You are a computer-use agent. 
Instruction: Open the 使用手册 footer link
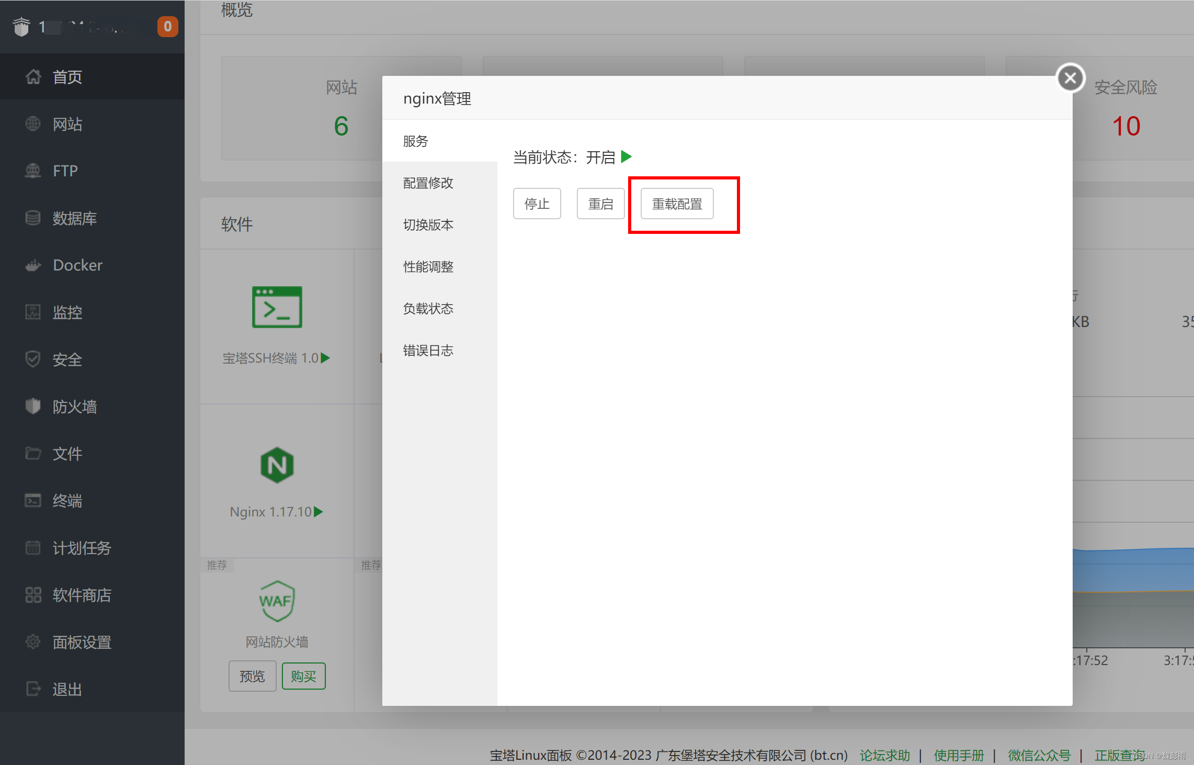pos(959,755)
